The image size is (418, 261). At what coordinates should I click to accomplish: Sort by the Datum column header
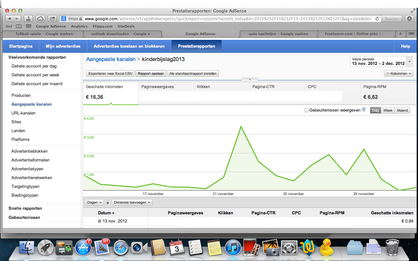click(x=106, y=213)
